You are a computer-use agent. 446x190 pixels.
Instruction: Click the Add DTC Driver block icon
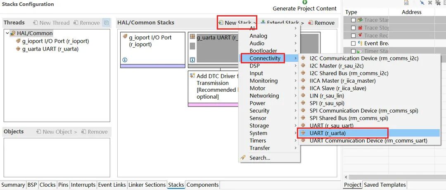(192, 76)
